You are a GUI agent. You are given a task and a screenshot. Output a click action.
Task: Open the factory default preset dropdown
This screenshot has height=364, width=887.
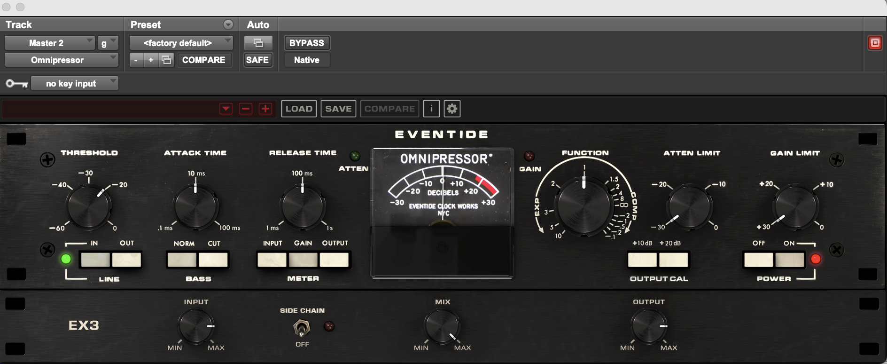(181, 43)
